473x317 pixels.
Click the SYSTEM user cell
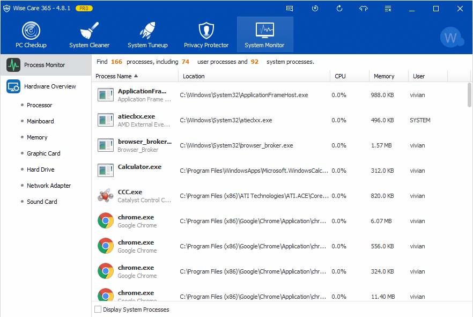click(x=420, y=120)
